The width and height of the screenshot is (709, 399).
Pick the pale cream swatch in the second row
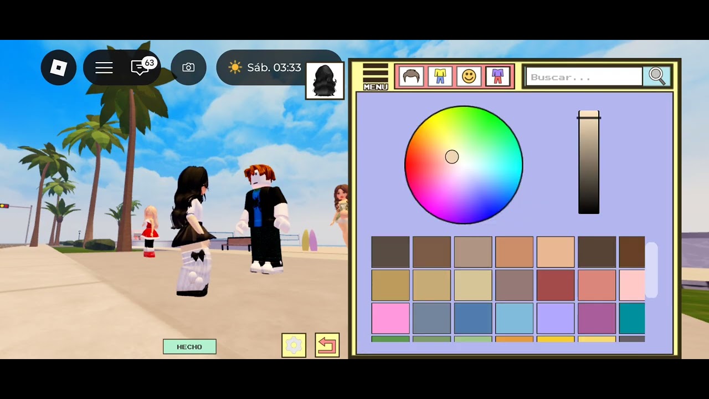pos(473,285)
